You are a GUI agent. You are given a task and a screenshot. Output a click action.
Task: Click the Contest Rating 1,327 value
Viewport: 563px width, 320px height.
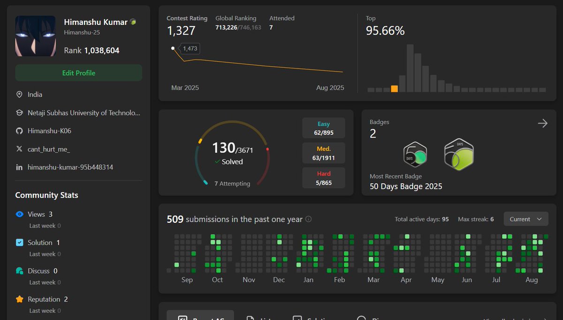pyautogui.click(x=181, y=31)
